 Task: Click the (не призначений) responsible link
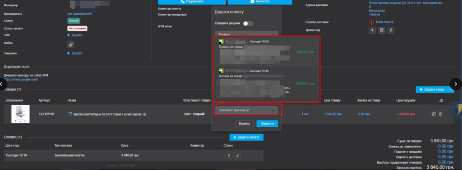pyautogui.click(x=79, y=13)
